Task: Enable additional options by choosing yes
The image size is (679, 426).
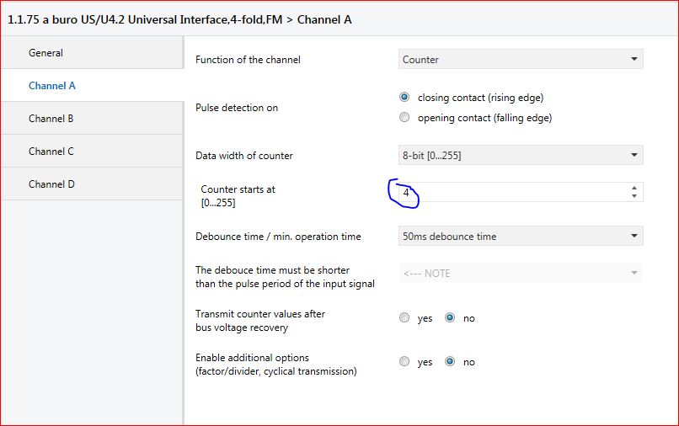Action: [x=404, y=362]
